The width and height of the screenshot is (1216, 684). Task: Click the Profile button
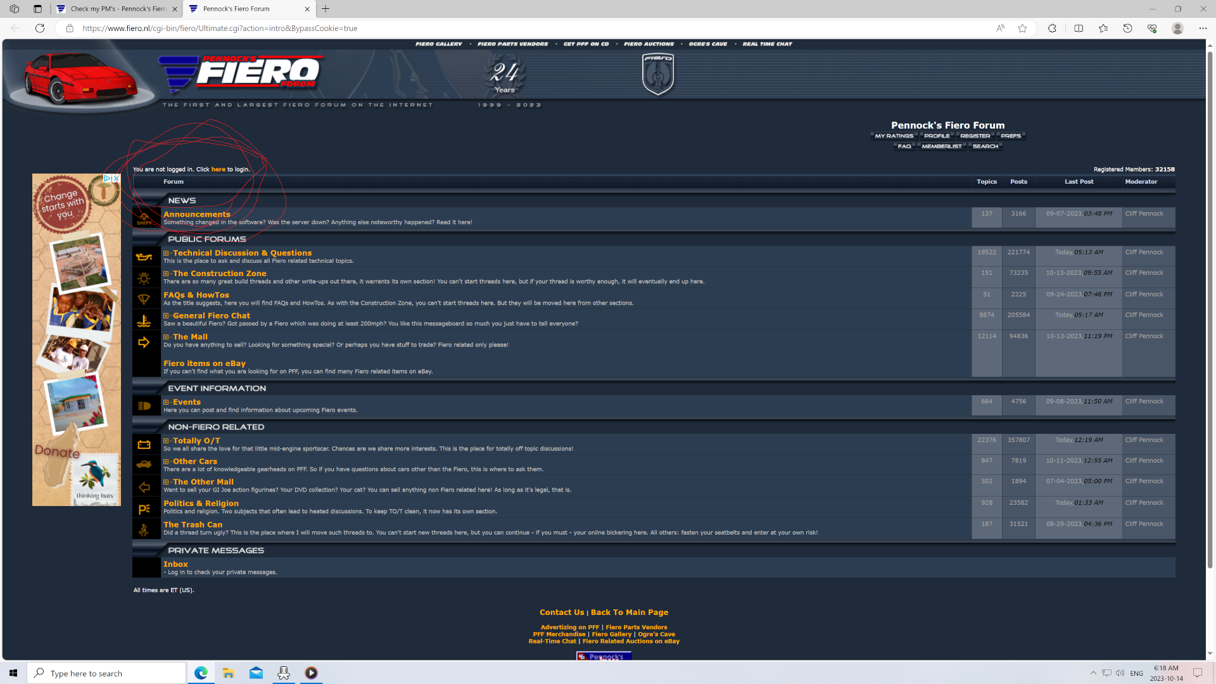pyautogui.click(x=937, y=136)
